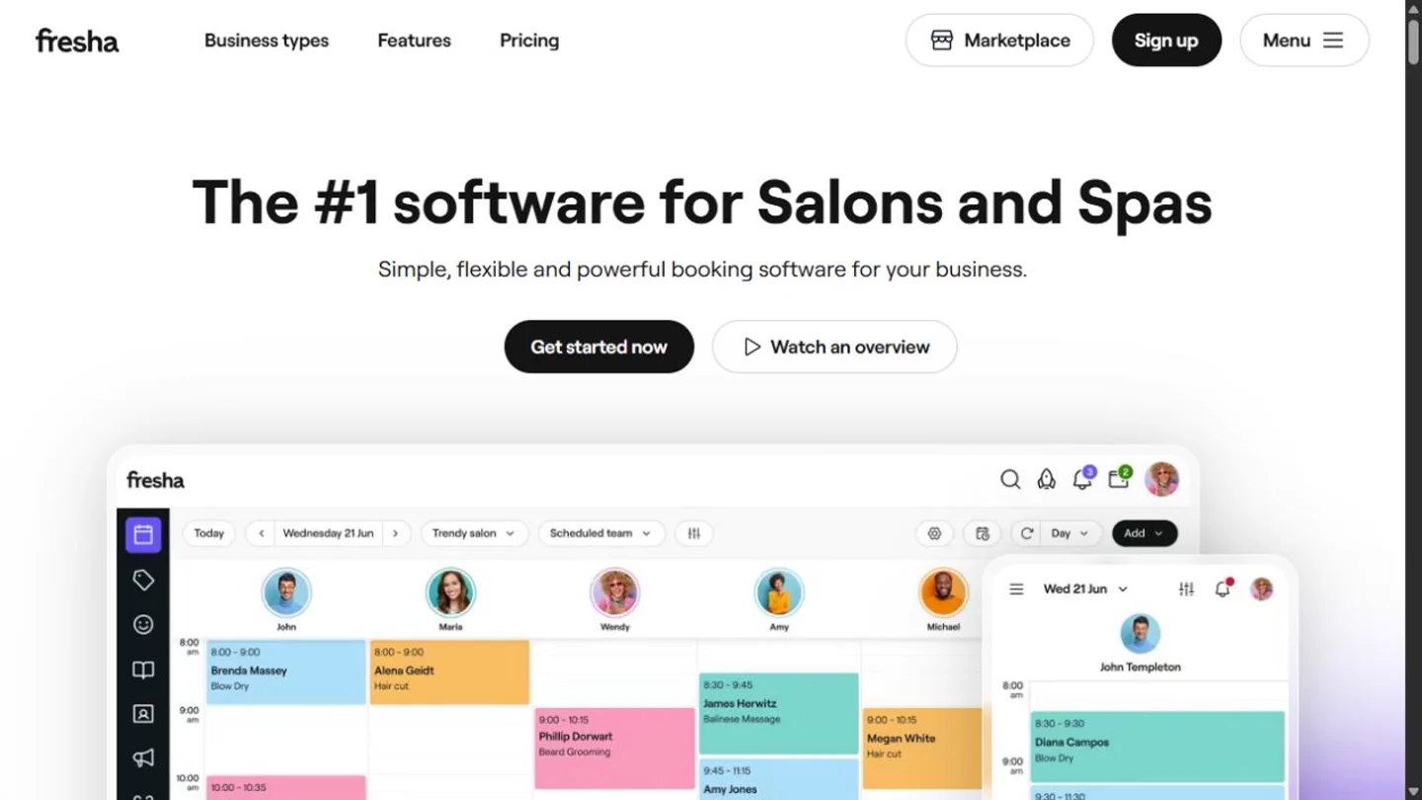Expand the Add dropdown button

coord(1145,533)
